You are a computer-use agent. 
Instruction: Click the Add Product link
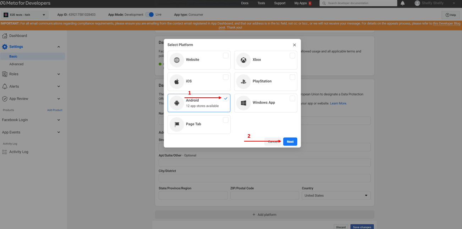pos(55,110)
